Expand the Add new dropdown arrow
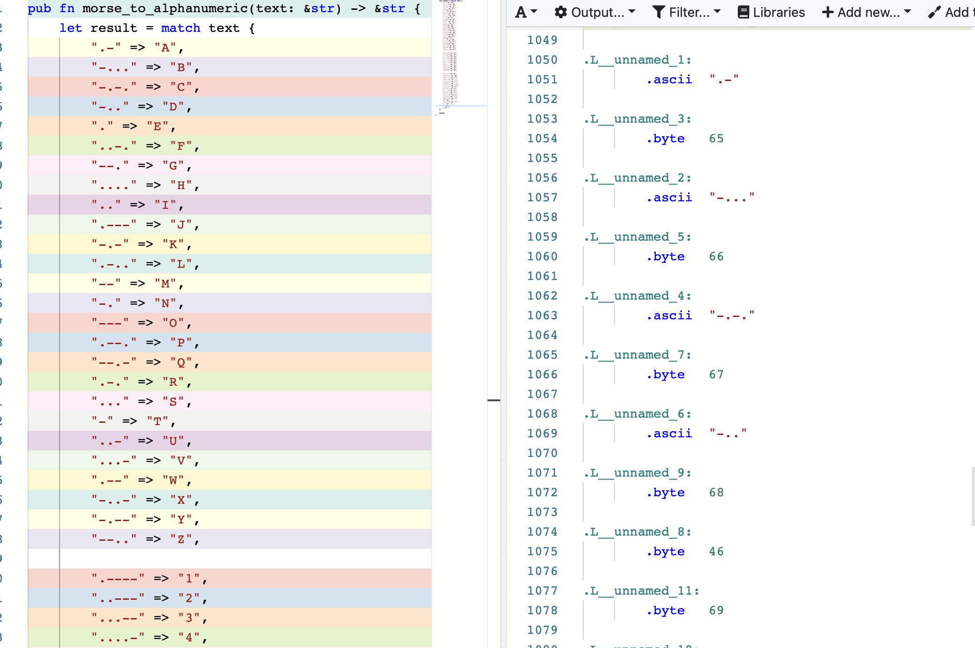975x648 pixels. pyautogui.click(x=907, y=11)
